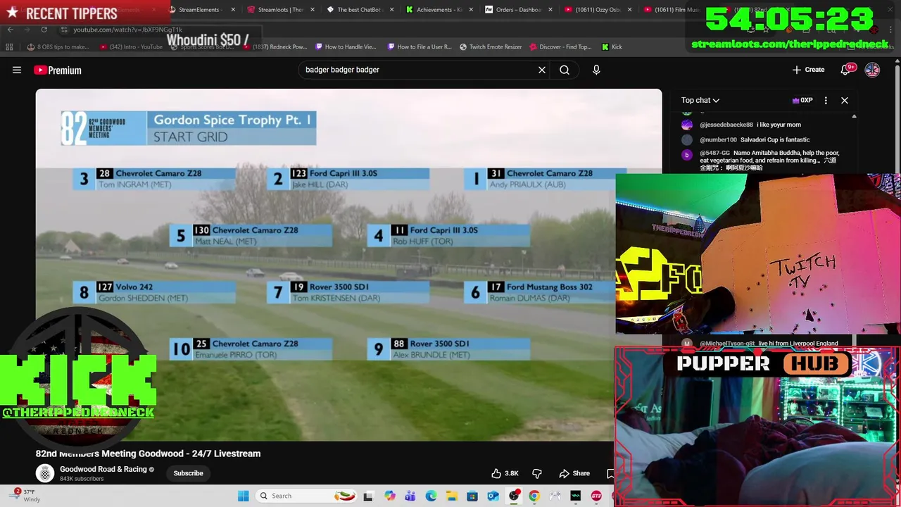The image size is (901, 507).
Task: Switch to the Orders – Dashboard tab
Action: tap(518, 10)
